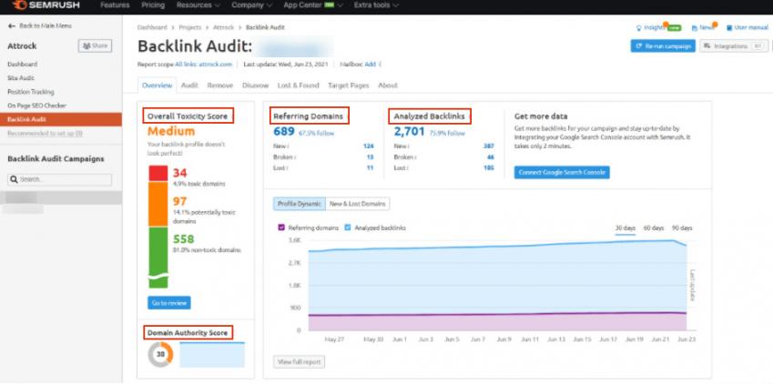Switch to the Disavow tab
The image size is (773, 384).
[x=255, y=86]
